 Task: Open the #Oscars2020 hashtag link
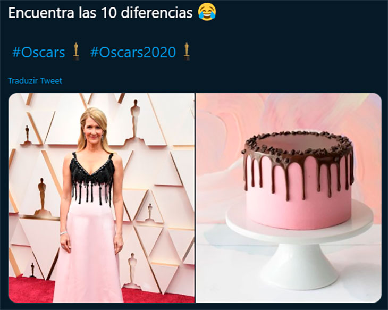[132, 52]
